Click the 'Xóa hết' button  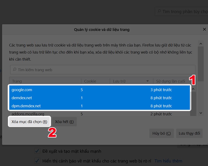click(x=64, y=121)
